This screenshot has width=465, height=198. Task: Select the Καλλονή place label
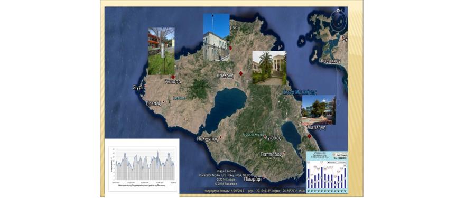pos(225,76)
